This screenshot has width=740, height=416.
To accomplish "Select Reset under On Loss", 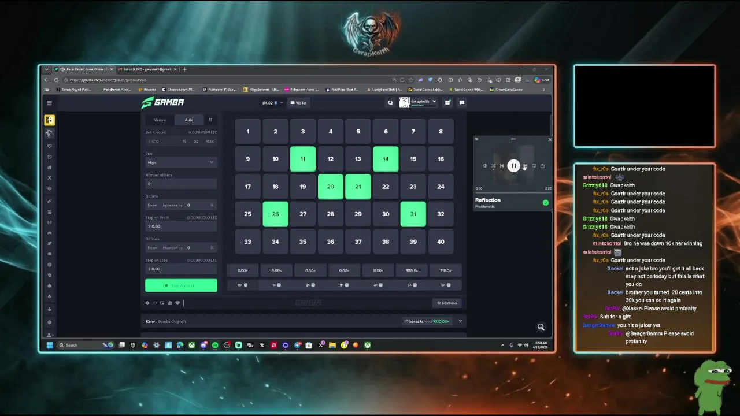I will (x=153, y=248).
